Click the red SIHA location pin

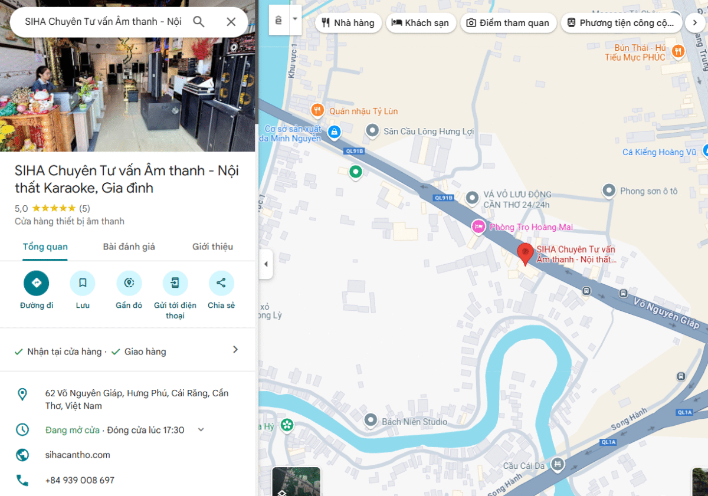pyautogui.click(x=525, y=254)
